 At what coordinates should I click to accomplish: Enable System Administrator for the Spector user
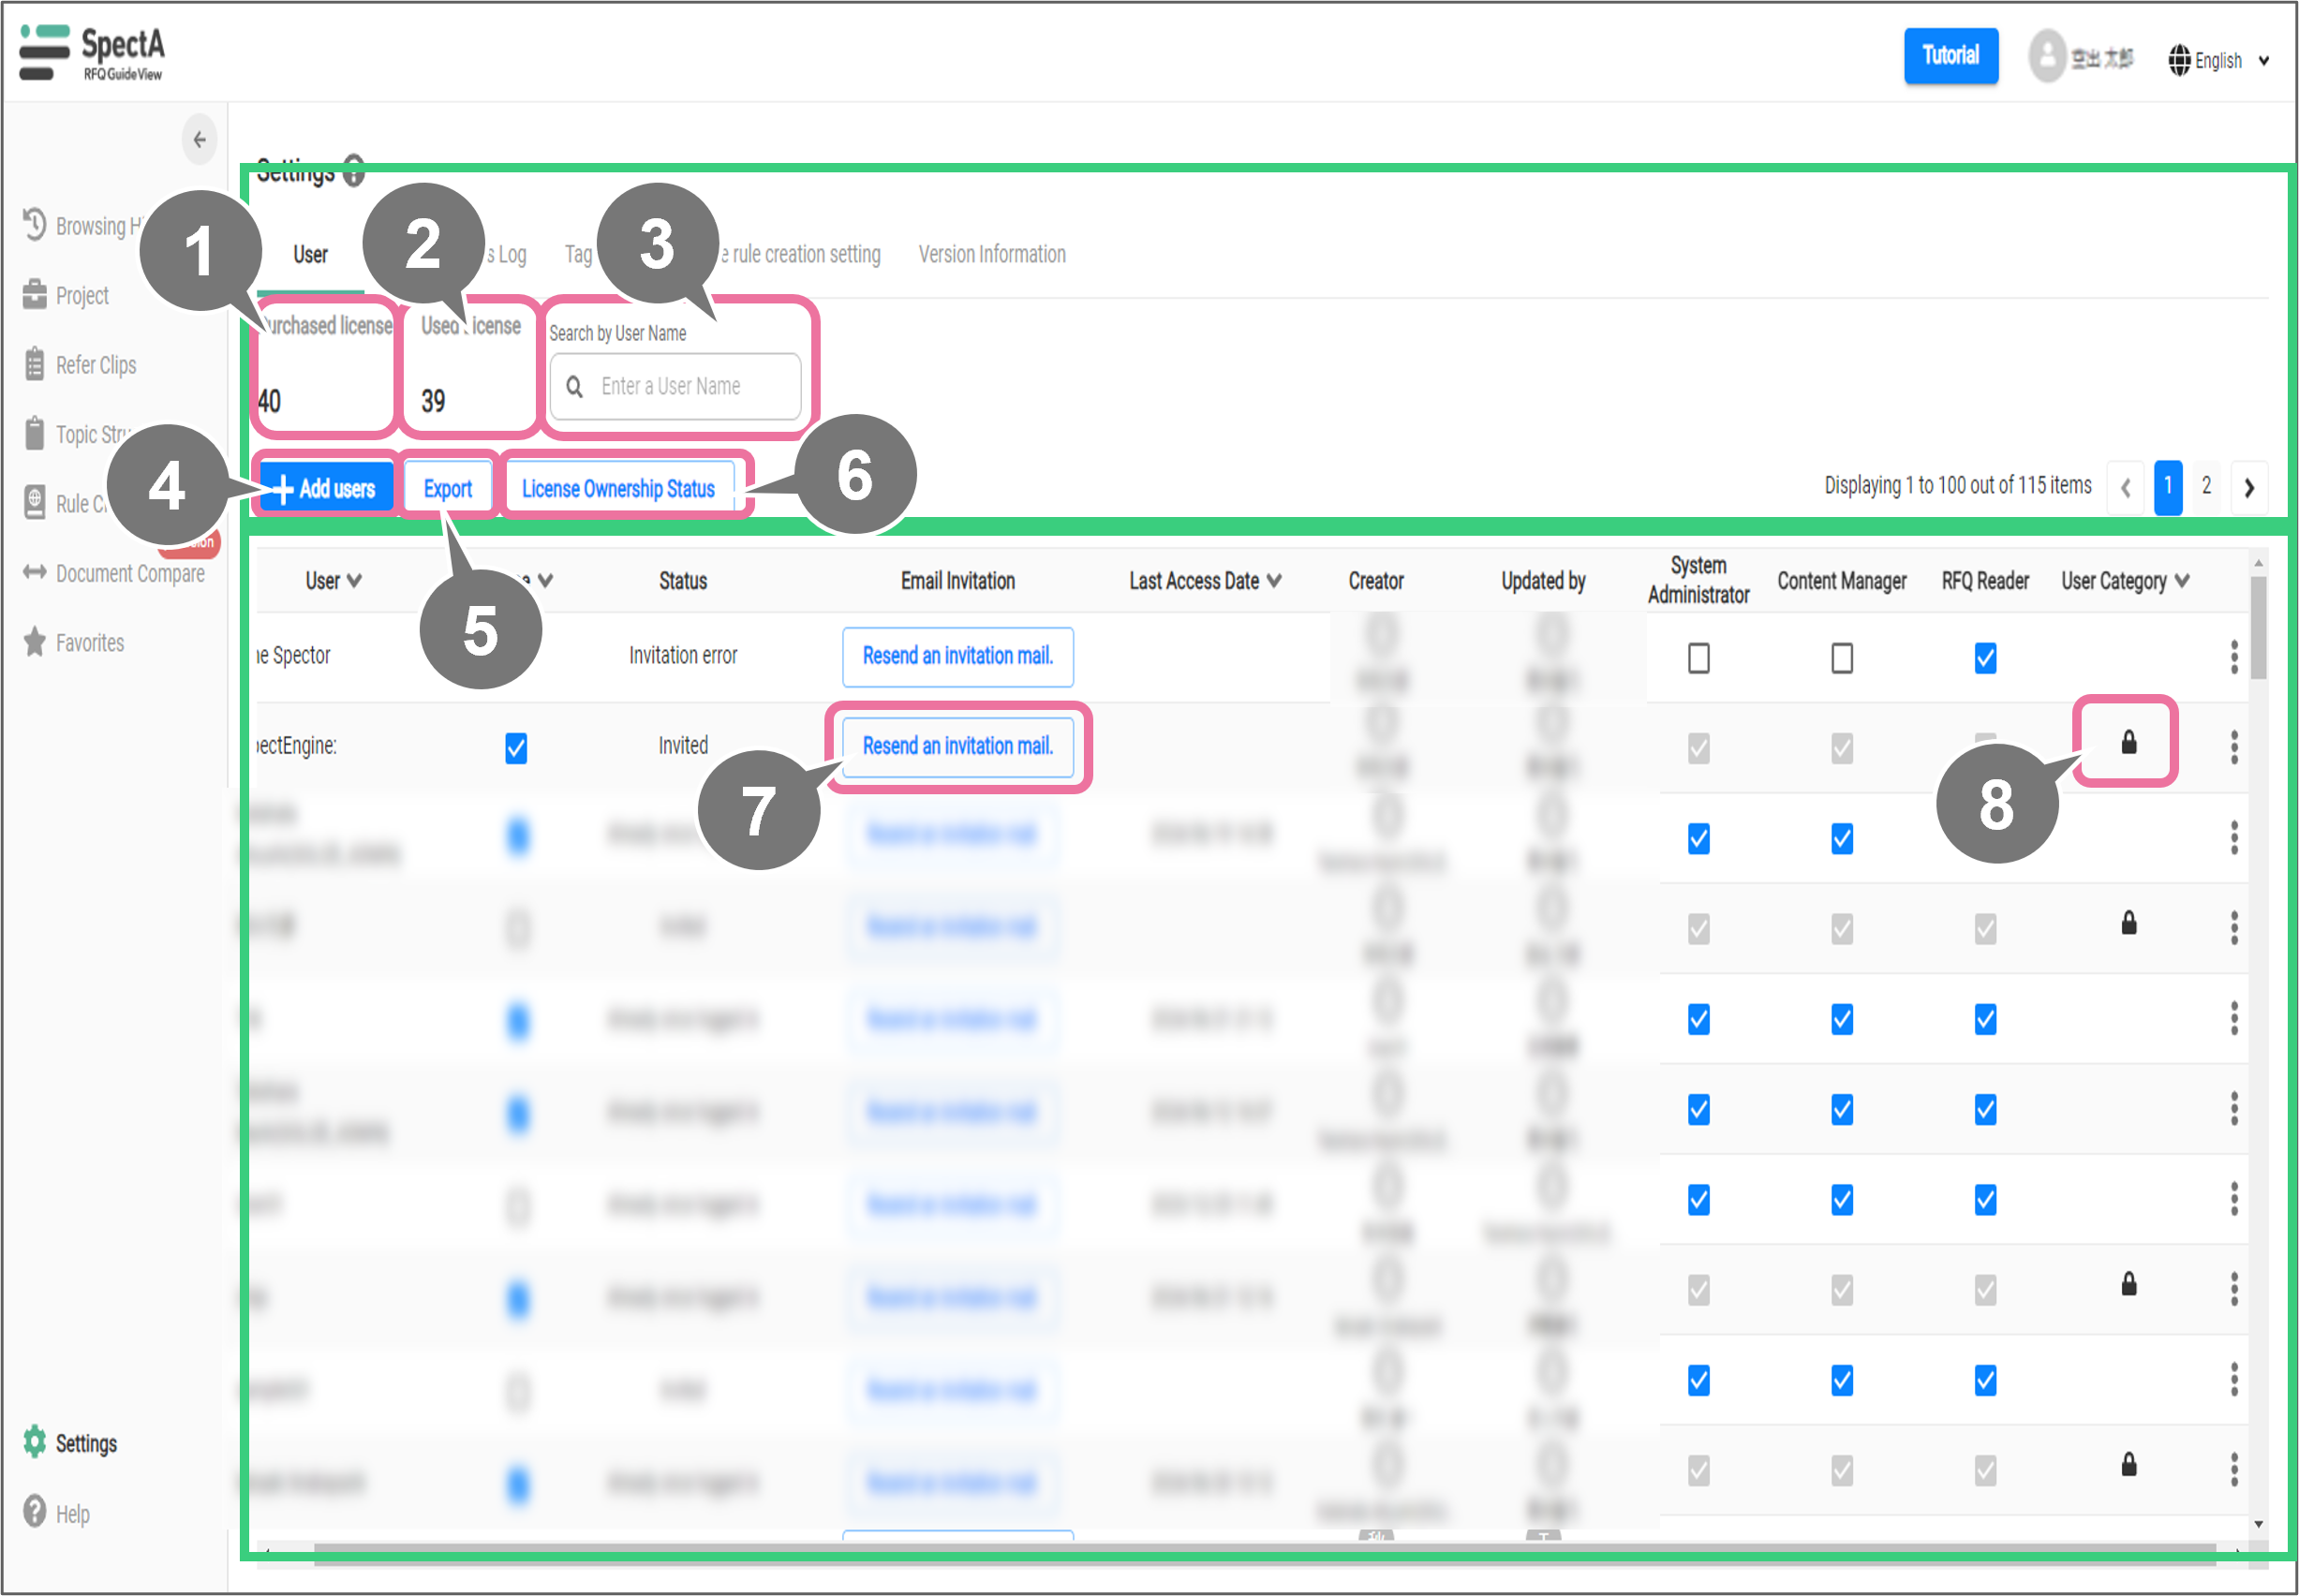1698,658
